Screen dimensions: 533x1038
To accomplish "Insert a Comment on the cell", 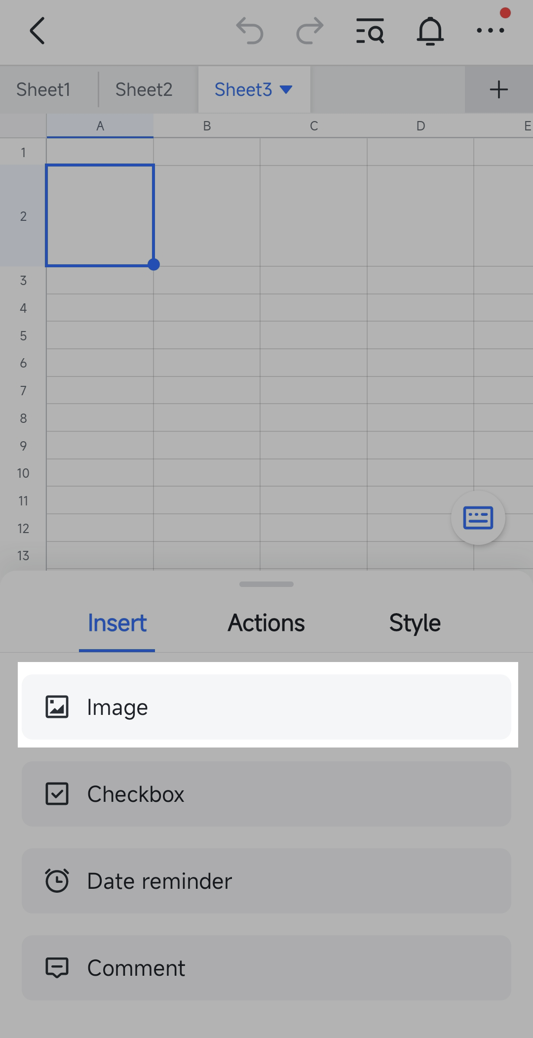I will coord(266,968).
